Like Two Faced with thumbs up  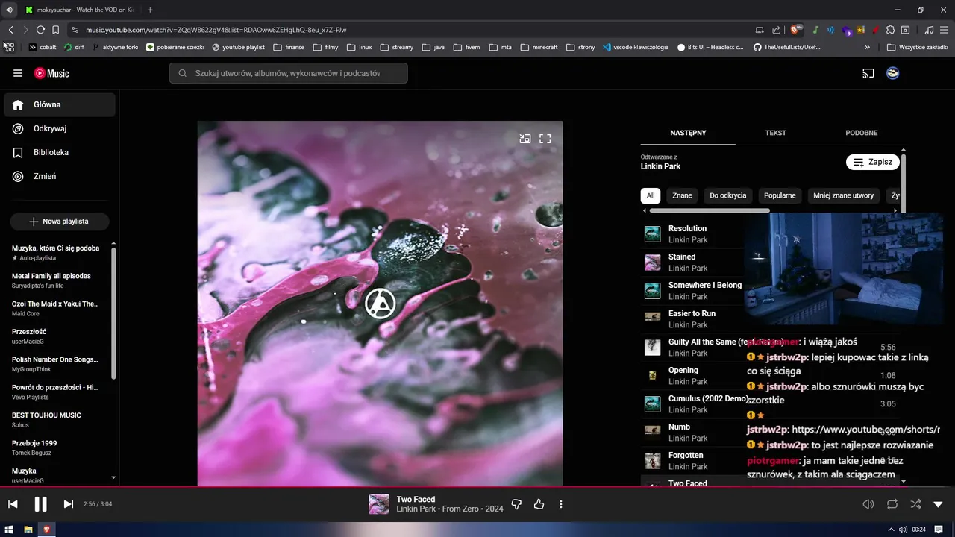point(539,505)
